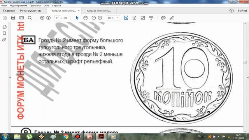Open the Windows Start button
The height and width of the screenshot is (140, 249).
5,136
